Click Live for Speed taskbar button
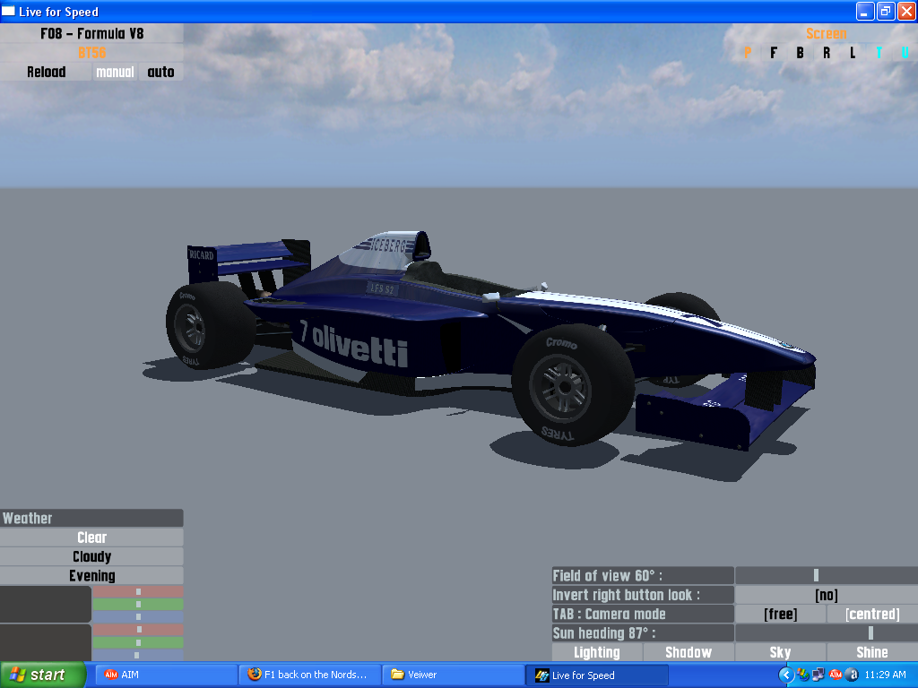This screenshot has height=688, width=918. pyautogui.click(x=597, y=675)
